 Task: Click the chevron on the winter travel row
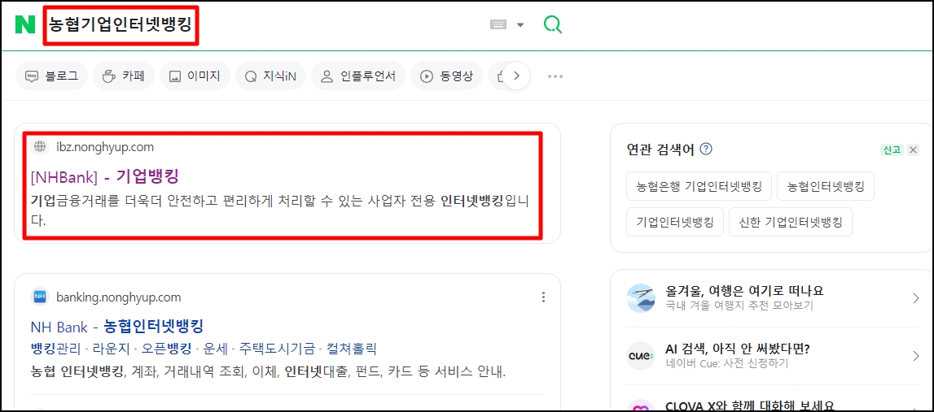[x=916, y=298]
